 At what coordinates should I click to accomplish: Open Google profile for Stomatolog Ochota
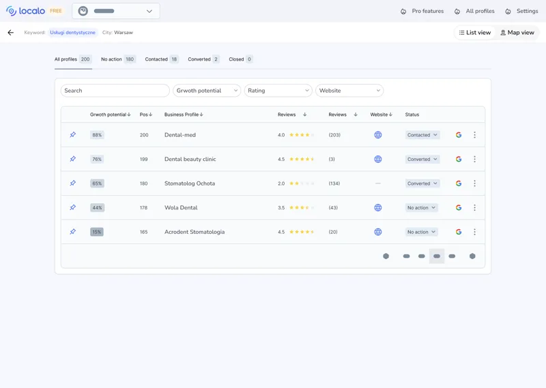tap(459, 183)
